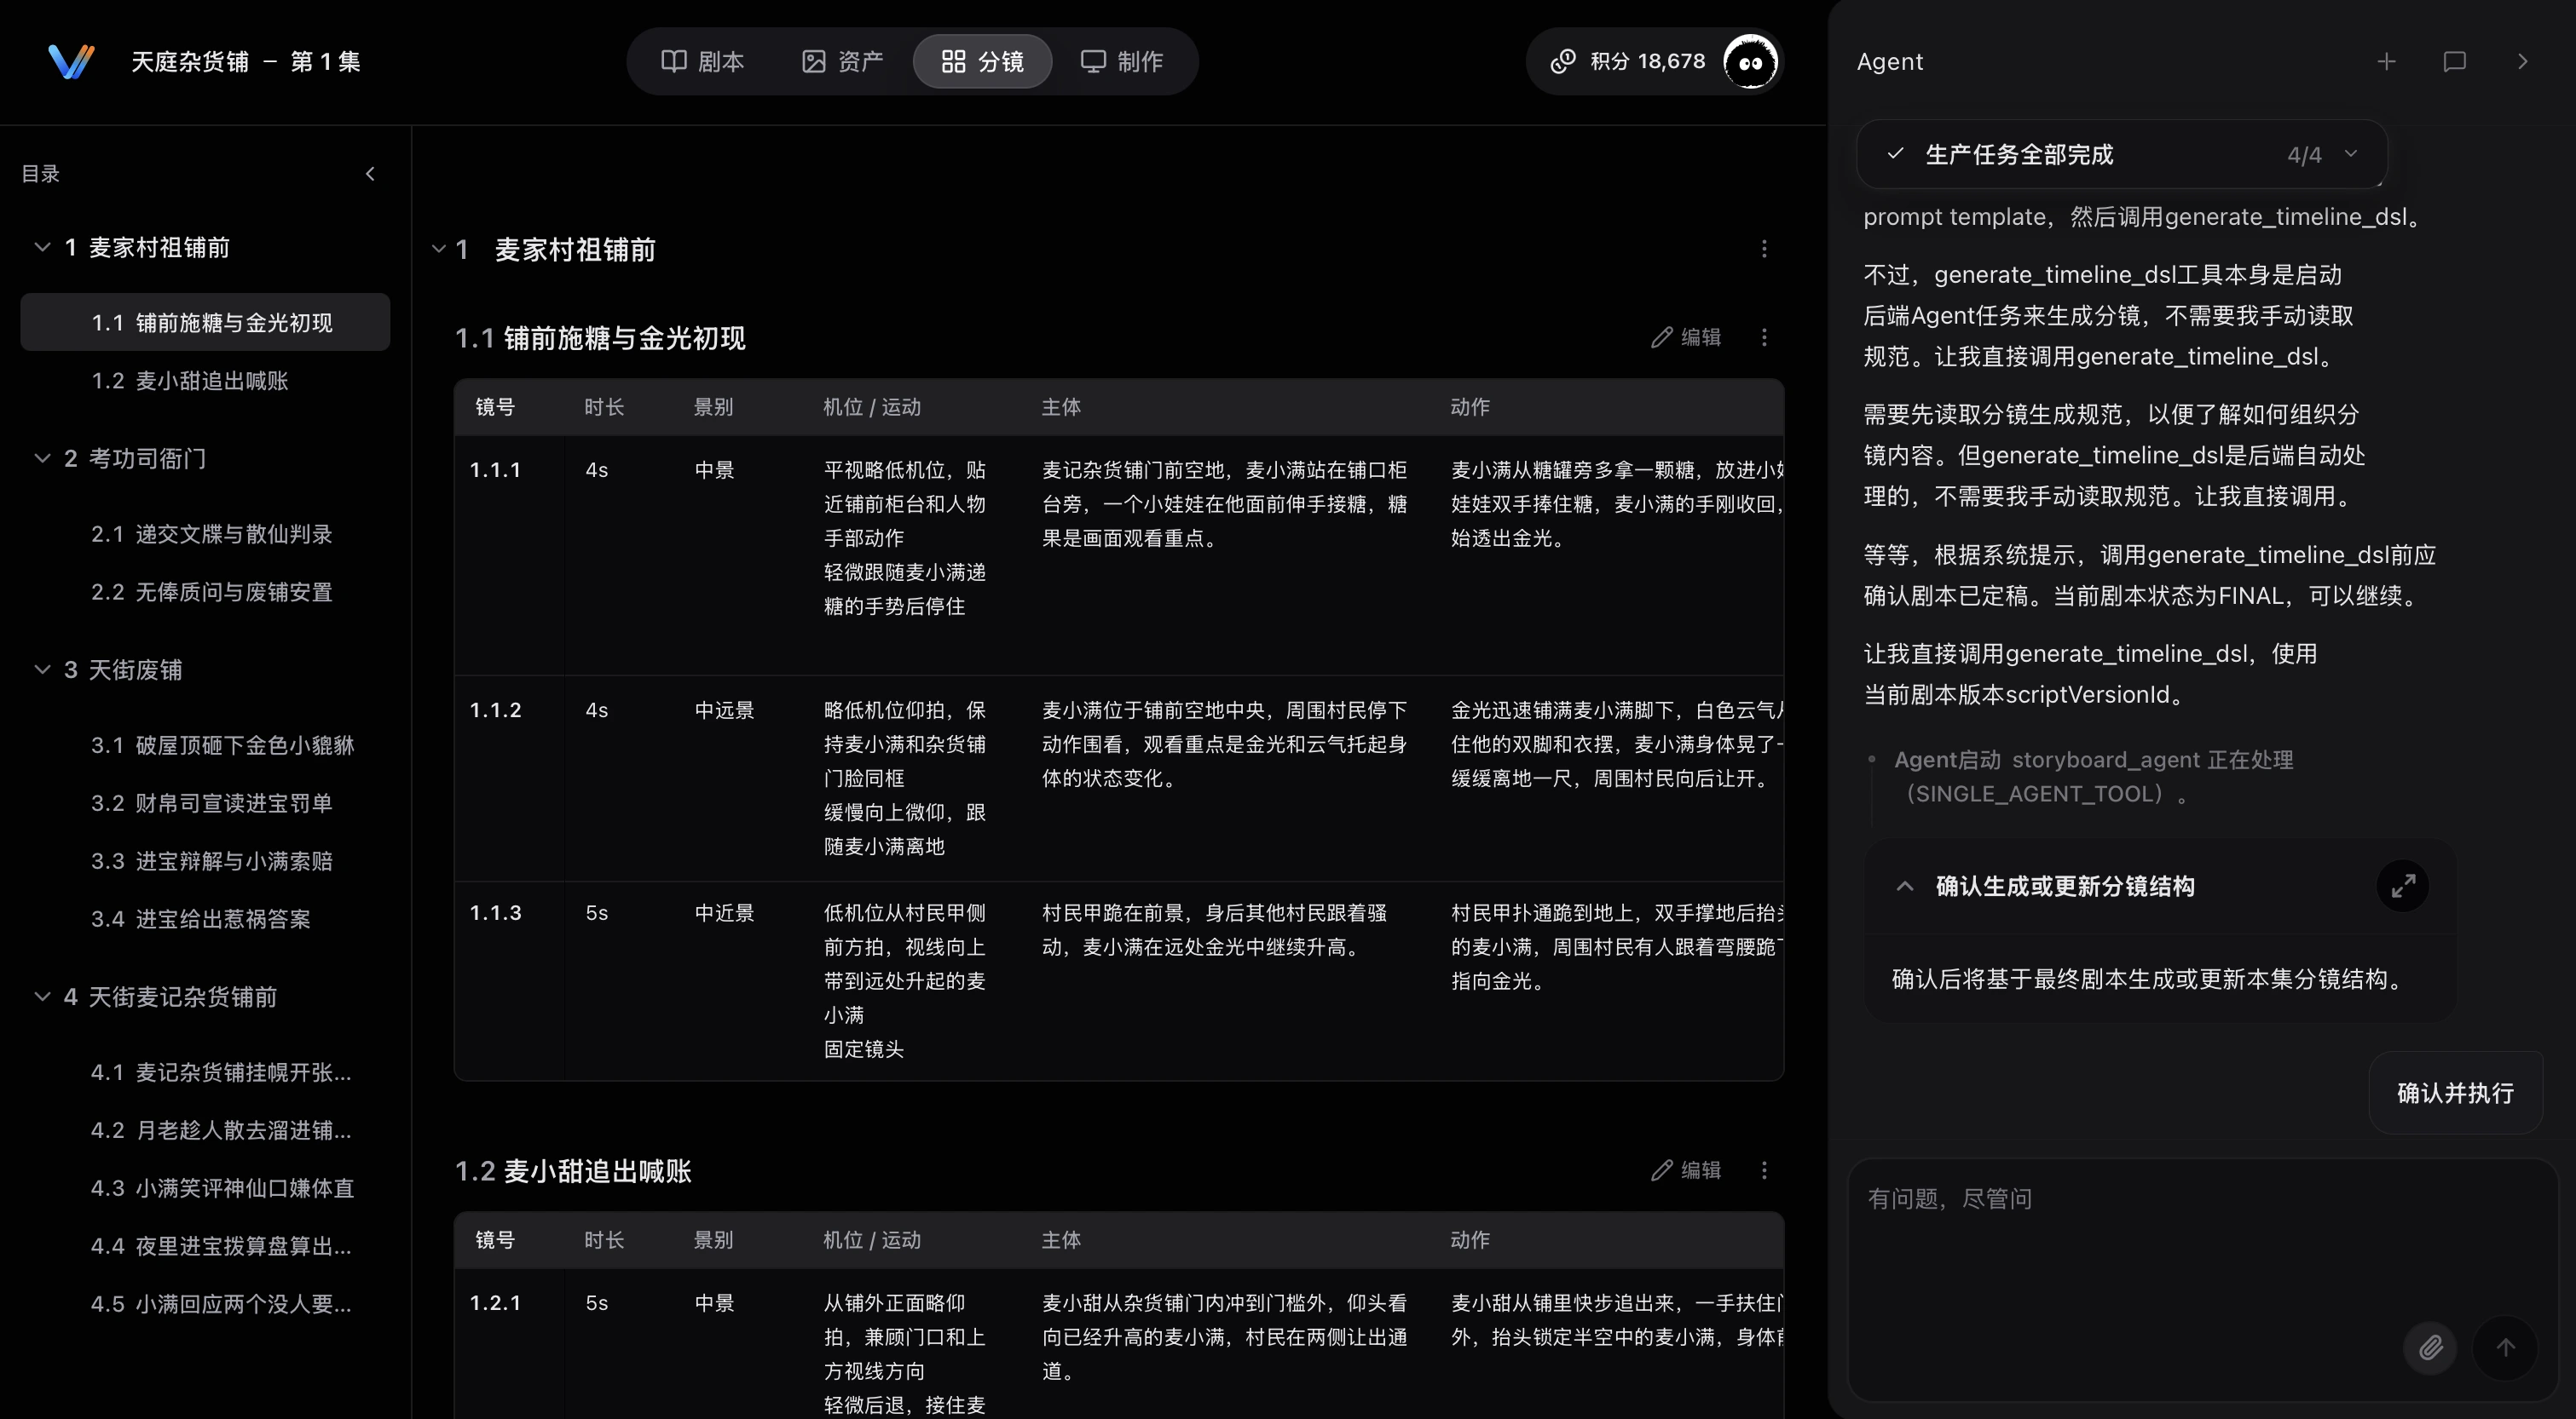
Task: Send the Agent message with arrow button
Action: pyautogui.click(x=2505, y=1347)
